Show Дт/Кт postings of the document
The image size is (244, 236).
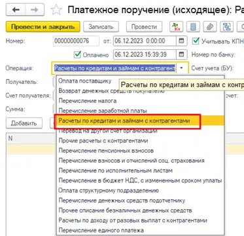coord(176,27)
